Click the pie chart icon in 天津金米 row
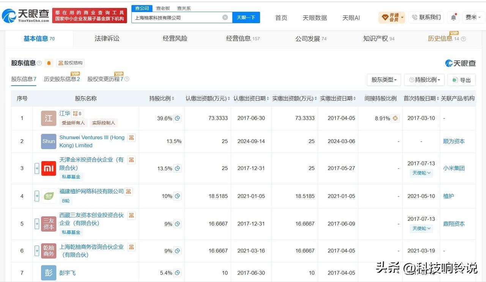 (x=177, y=168)
